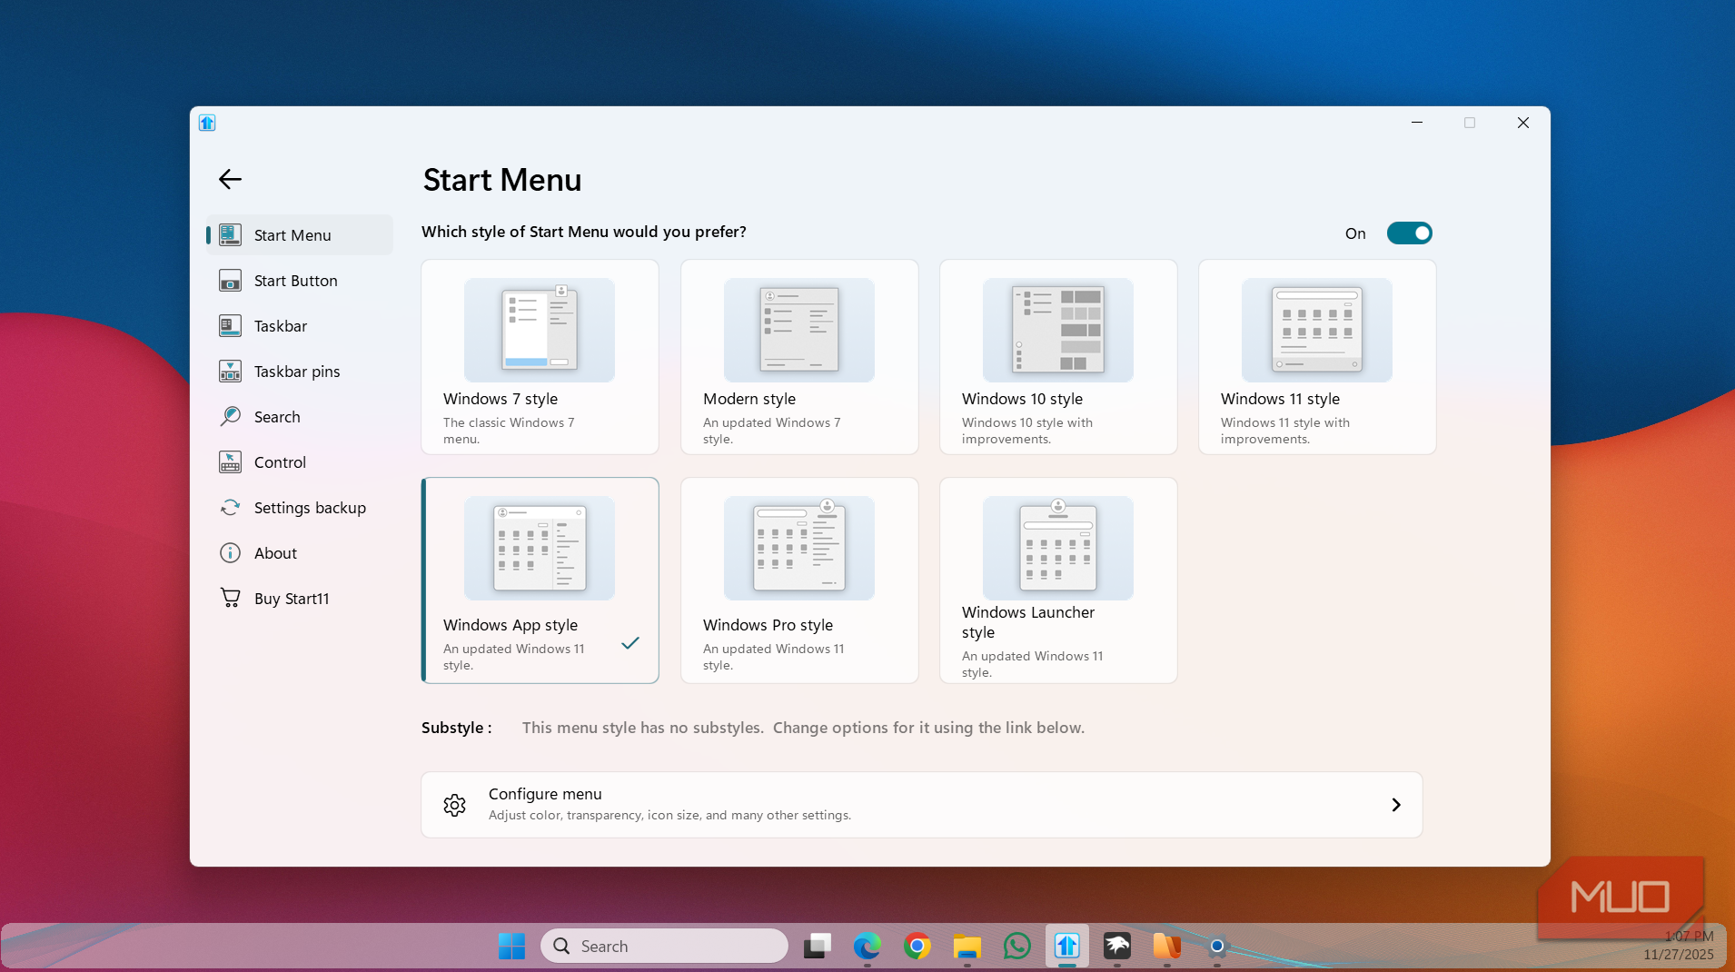Pick the Windows Launcher style thumbnail
The image size is (1735, 972).
click(x=1058, y=548)
